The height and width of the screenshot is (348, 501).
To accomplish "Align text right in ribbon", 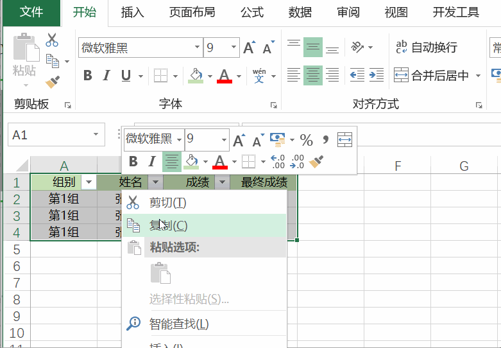I will (332, 76).
